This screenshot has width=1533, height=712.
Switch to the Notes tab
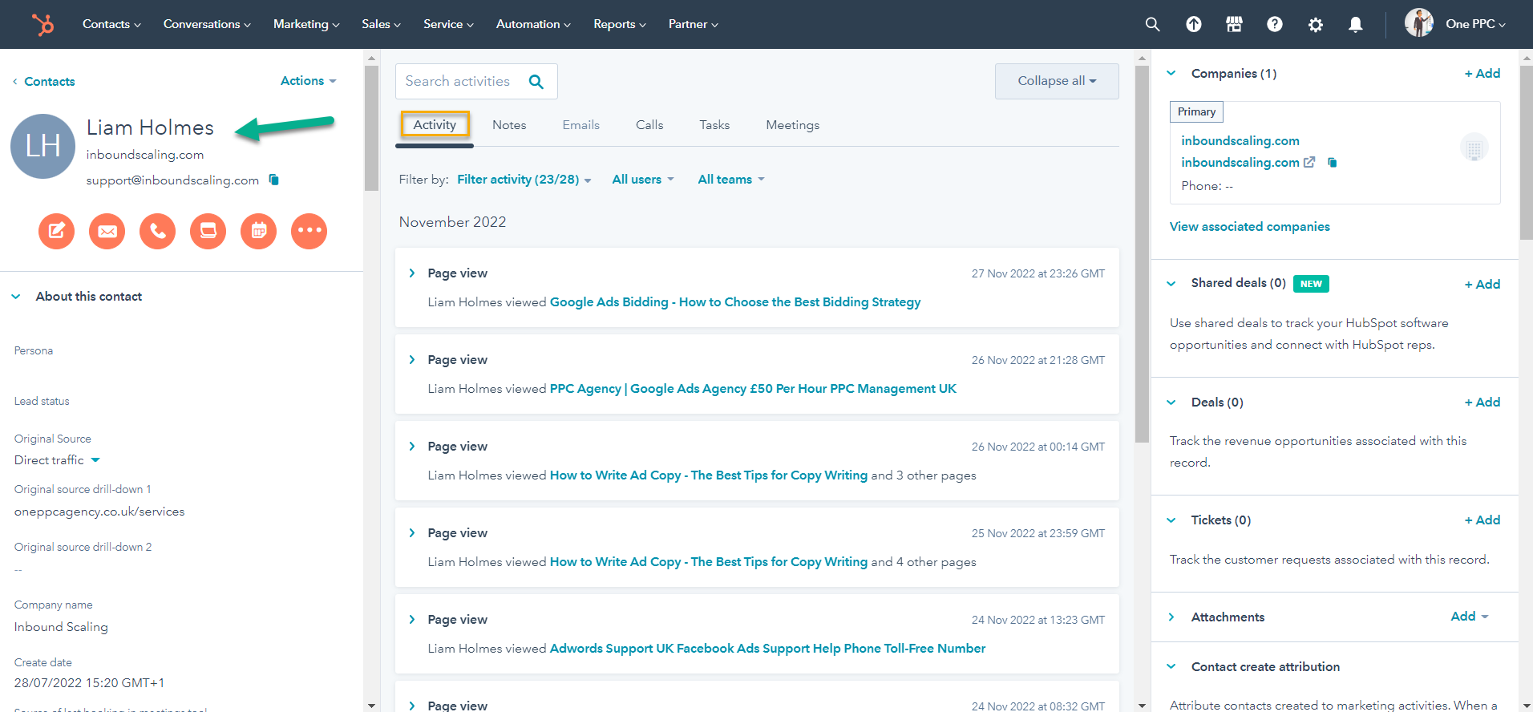[509, 125]
